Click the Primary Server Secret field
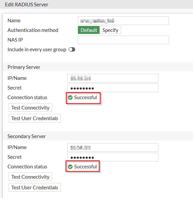The width and height of the screenshot is (193, 198). pyautogui.click(x=113, y=88)
